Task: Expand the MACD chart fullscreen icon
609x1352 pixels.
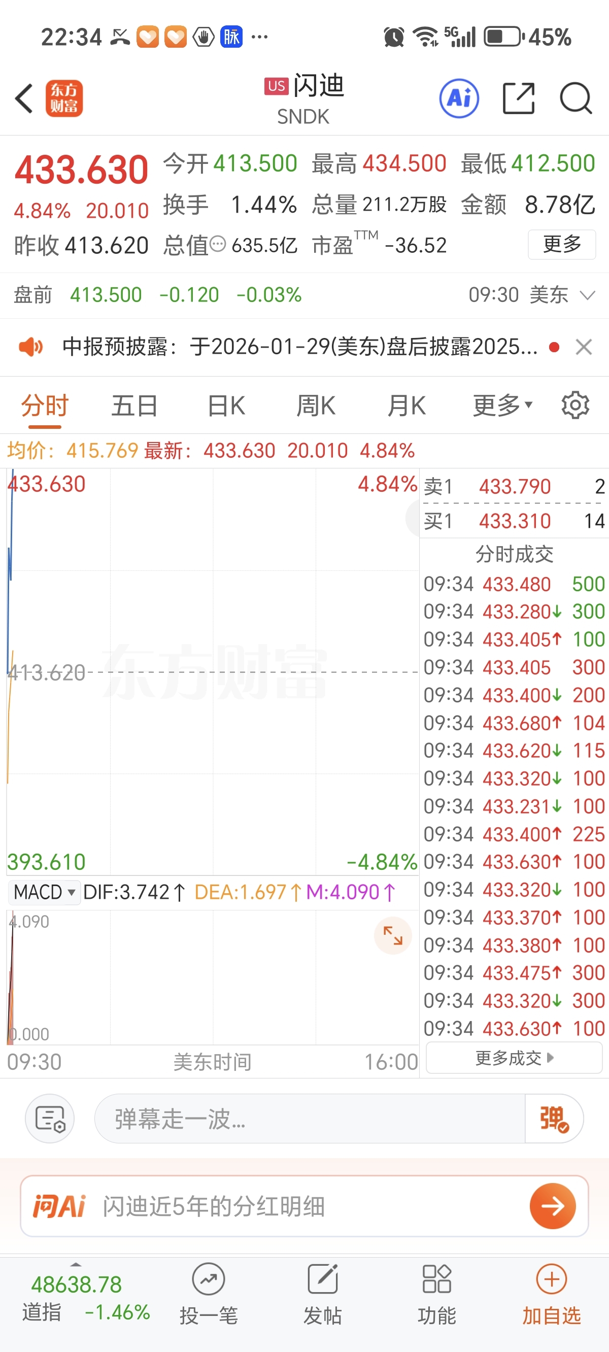Action: click(393, 935)
